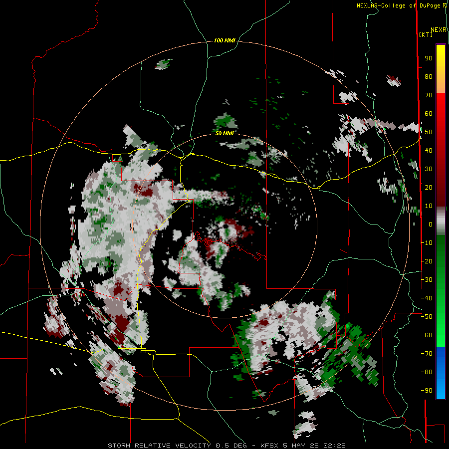This screenshot has height=449, width=449.
Task: Click the -50 value on velocity scale
Action: 427,317
